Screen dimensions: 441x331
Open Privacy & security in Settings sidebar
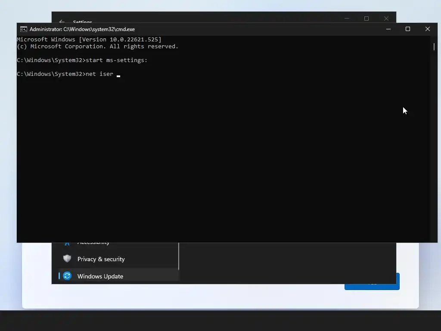point(118,259)
